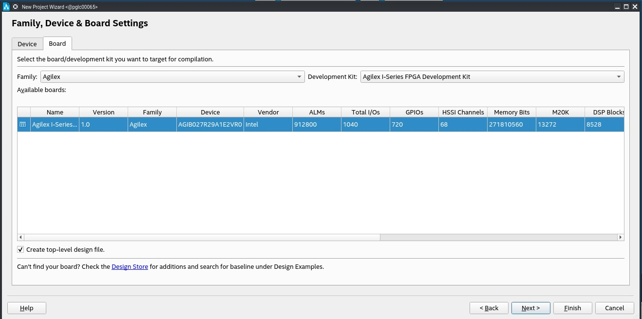Switch to the Device tab

coord(27,43)
